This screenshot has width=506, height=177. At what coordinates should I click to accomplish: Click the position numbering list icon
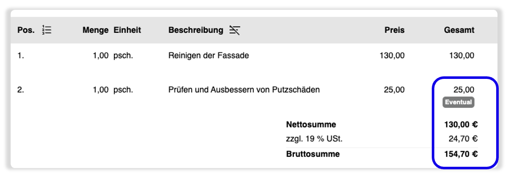point(47,30)
